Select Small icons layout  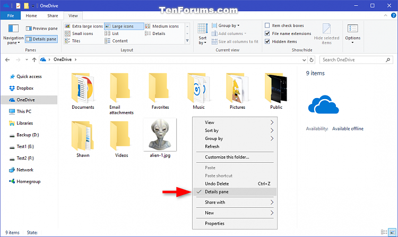(x=79, y=33)
